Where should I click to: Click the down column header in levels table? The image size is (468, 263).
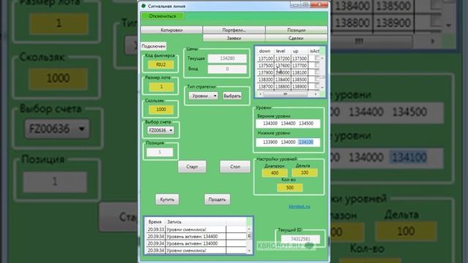click(265, 51)
